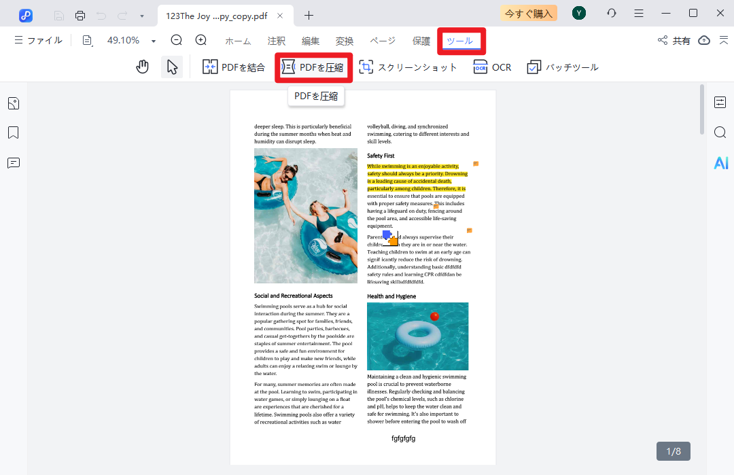Viewport: 734px width, 475px height.
Task: Open the properties panel icon
Action: (720, 103)
